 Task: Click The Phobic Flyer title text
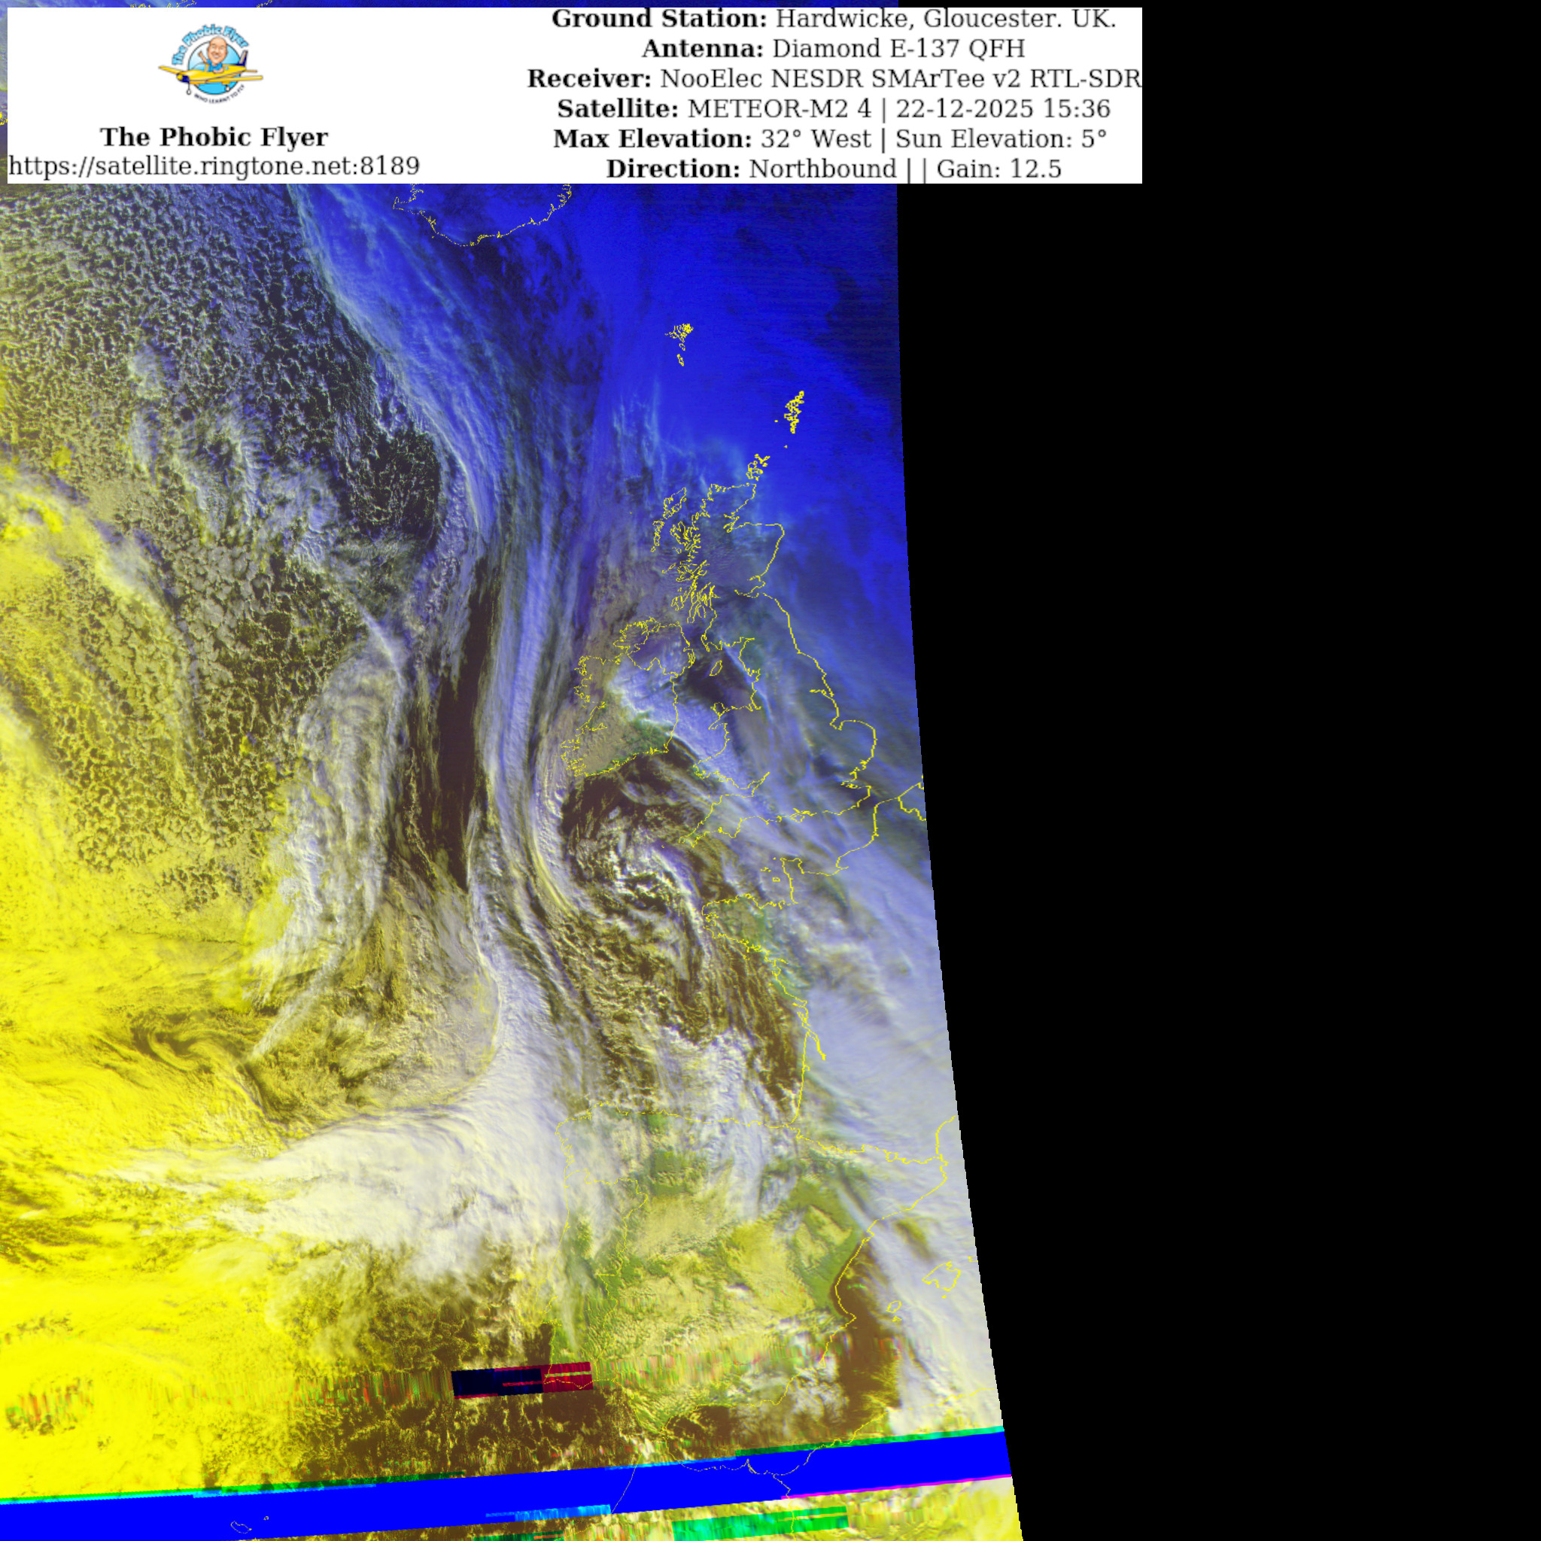pos(214,137)
